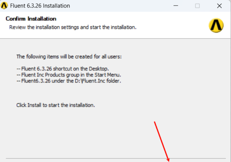Click the red arrow annotation
Screen dimensions: 231x162
pos(161,141)
